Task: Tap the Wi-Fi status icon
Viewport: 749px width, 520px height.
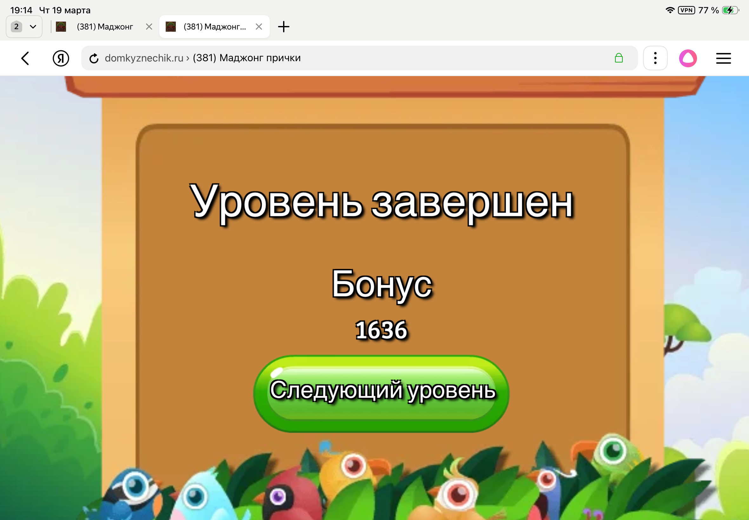Action: click(670, 10)
